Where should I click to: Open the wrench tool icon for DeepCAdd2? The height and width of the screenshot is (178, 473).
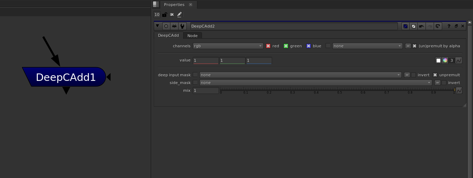(182, 26)
